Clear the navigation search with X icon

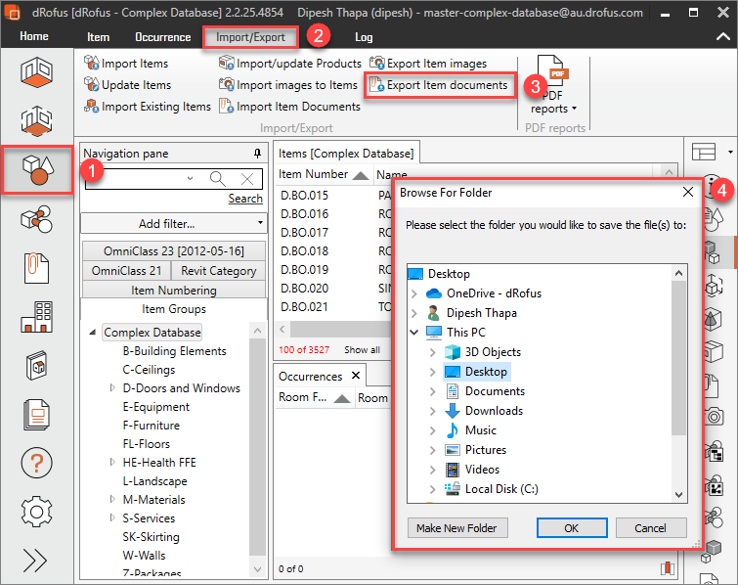click(x=247, y=179)
